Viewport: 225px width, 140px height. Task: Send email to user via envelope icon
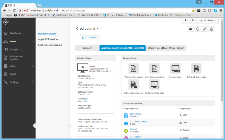click(191, 29)
